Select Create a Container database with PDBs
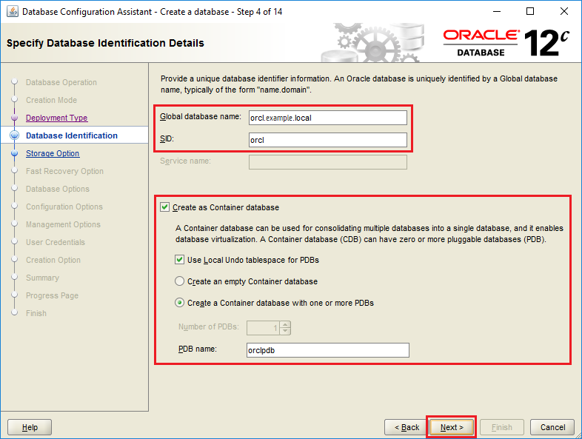 (x=180, y=303)
